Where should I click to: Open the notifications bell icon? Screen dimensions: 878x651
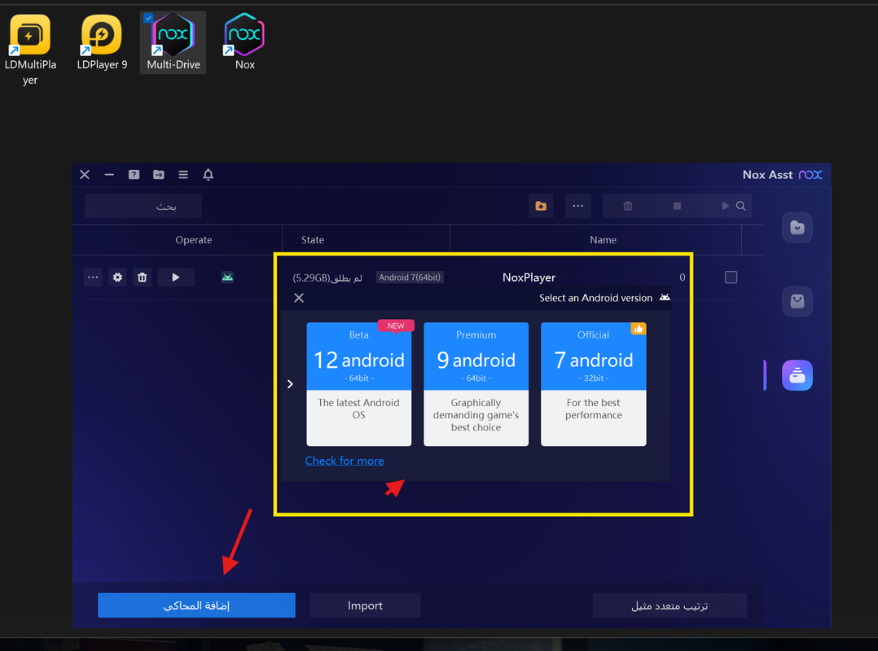tap(209, 174)
